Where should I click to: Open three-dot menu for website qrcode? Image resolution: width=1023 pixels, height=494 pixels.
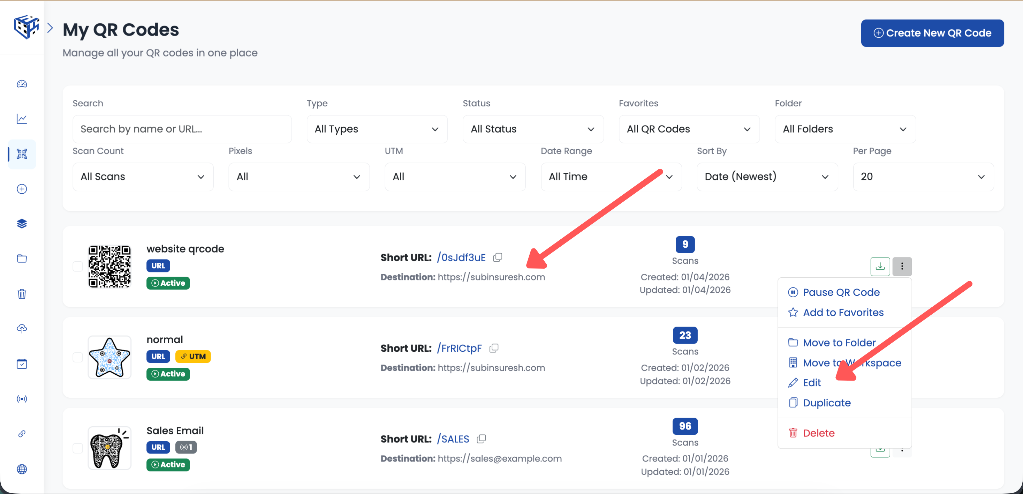pyautogui.click(x=902, y=266)
